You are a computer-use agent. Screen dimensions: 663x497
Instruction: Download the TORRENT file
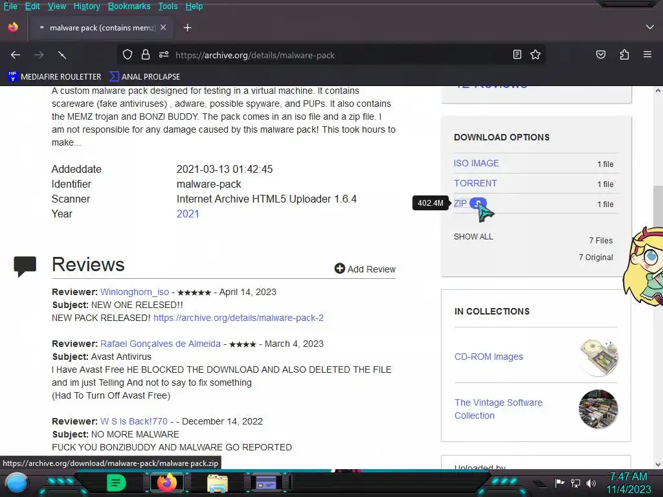pyautogui.click(x=475, y=183)
